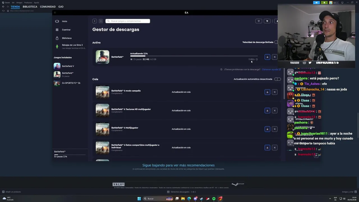Click the EA back navigation arrow
The image size is (359, 202).
[x=95, y=21]
